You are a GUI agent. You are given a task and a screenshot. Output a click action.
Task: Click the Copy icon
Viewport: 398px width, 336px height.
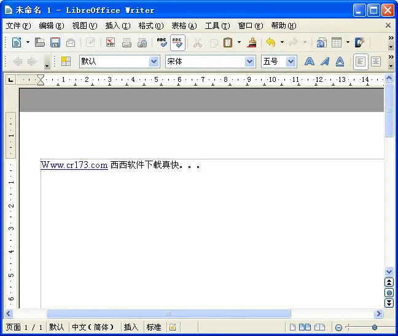pyautogui.click(x=214, y=42)
